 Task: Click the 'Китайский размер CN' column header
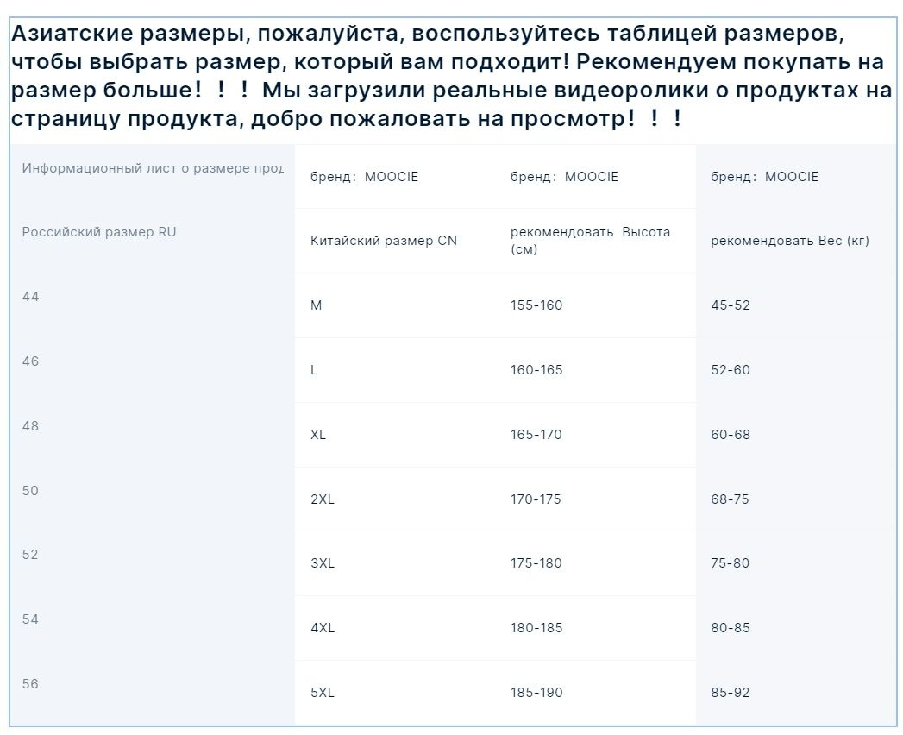click(x=384, y=241)
